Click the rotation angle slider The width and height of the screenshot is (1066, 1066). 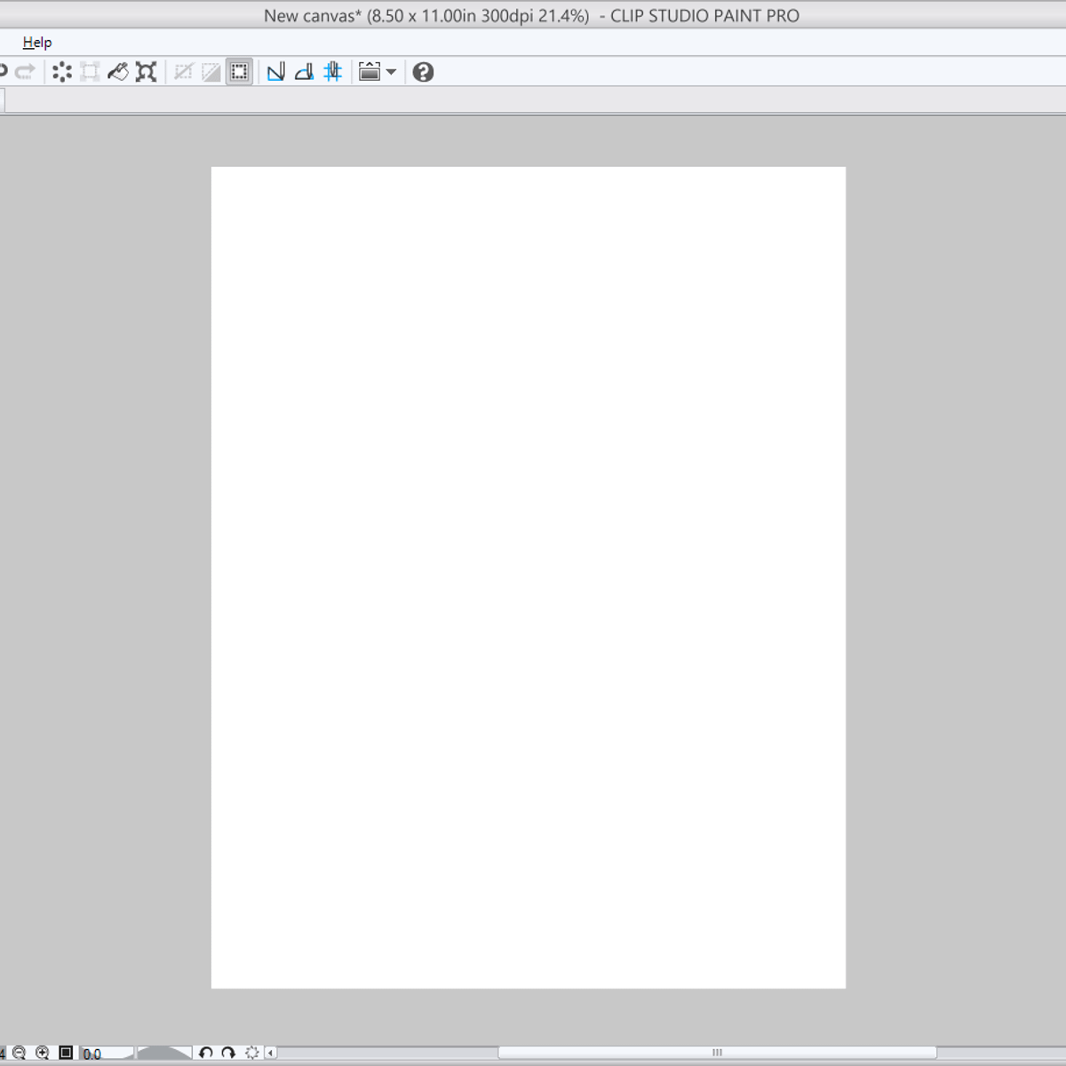coord(164,1053)
